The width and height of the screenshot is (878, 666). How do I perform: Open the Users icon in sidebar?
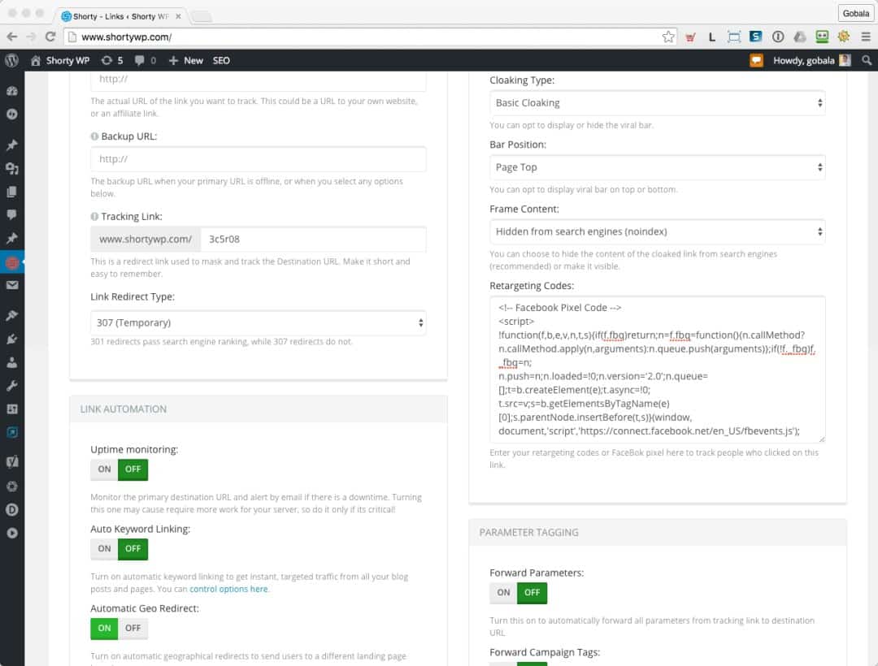coord(11,362)
